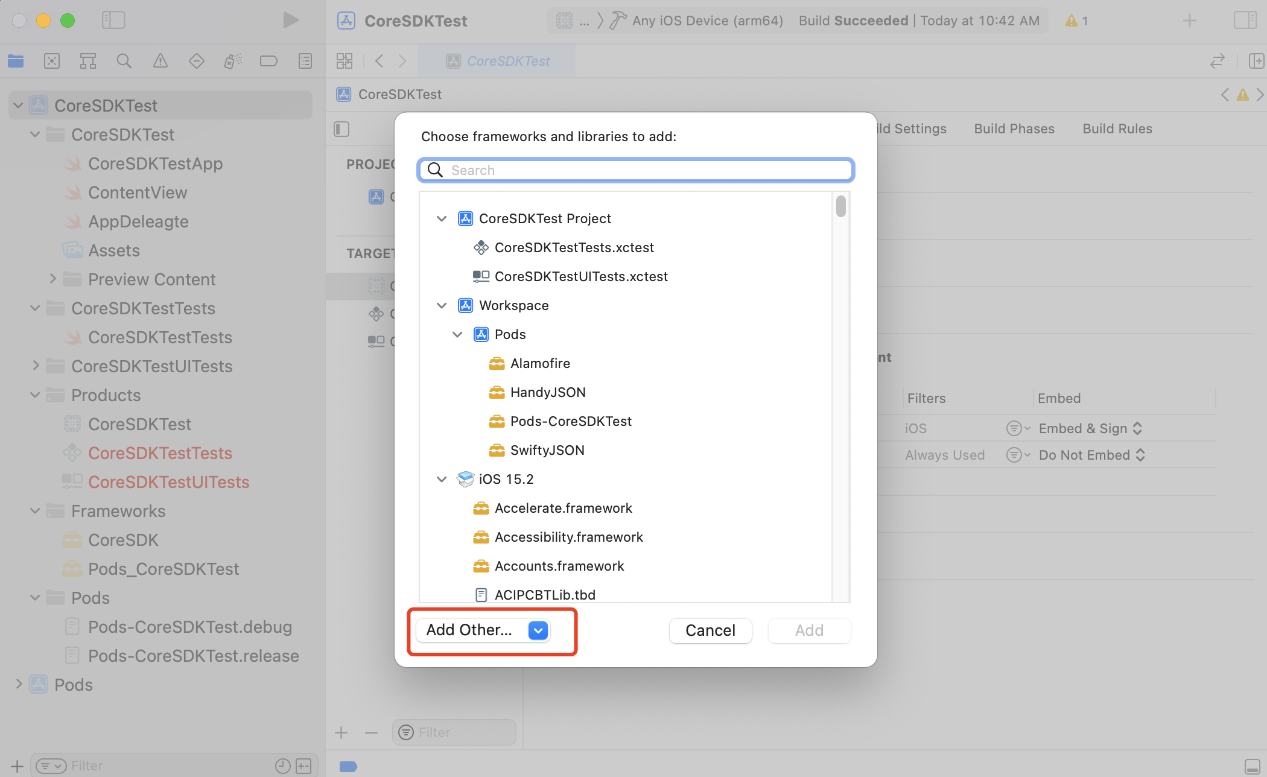Viewport: 1267px width, 777px height.
Task: Toggle the inspector panel button
Action: [1245, 21]
